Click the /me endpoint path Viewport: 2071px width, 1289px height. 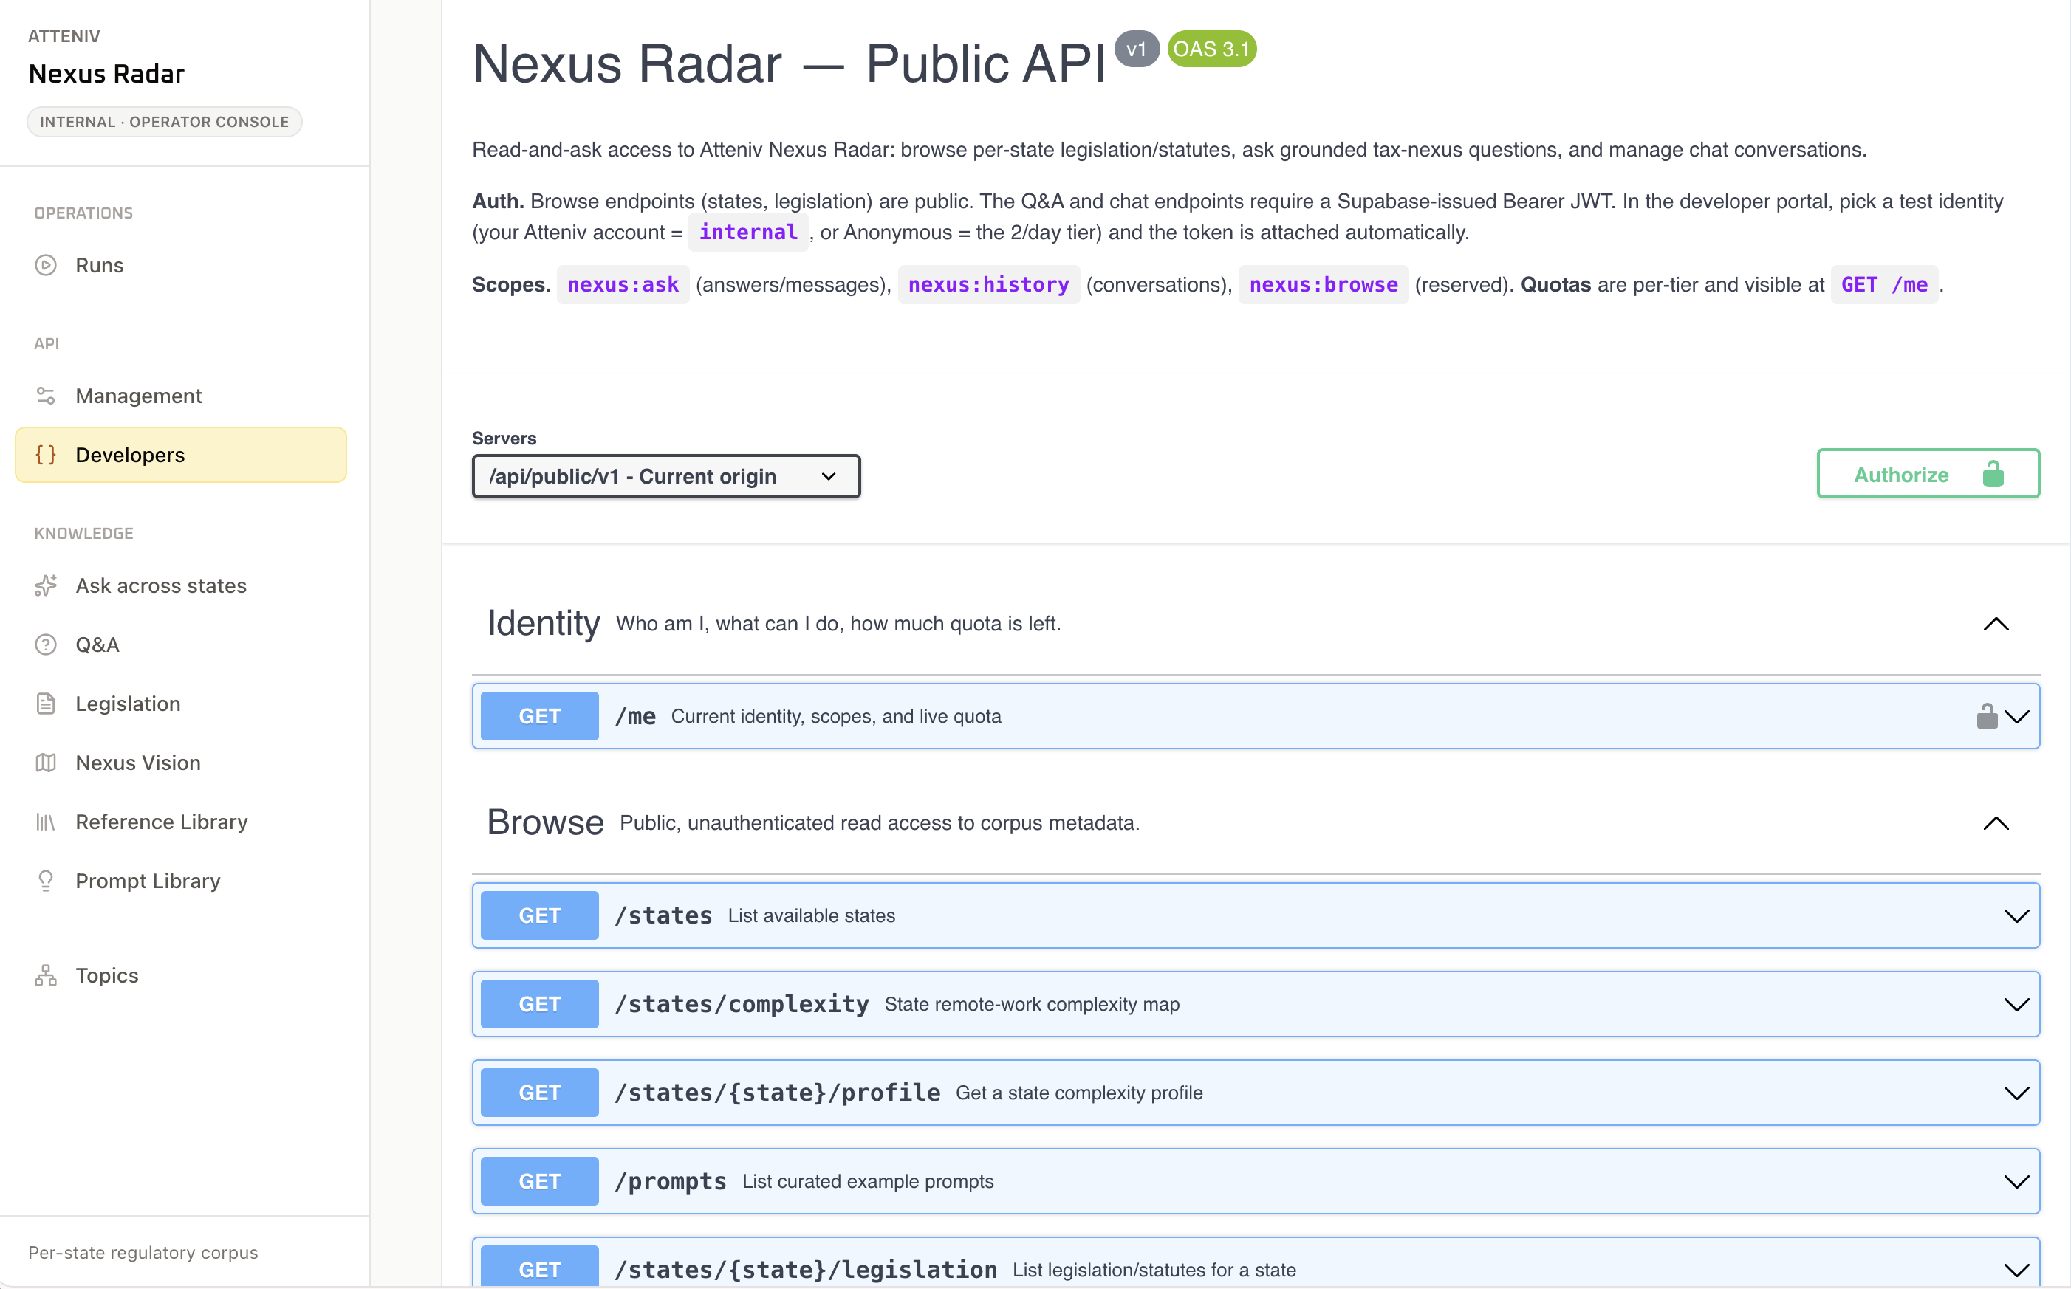(x=635, y=716)
